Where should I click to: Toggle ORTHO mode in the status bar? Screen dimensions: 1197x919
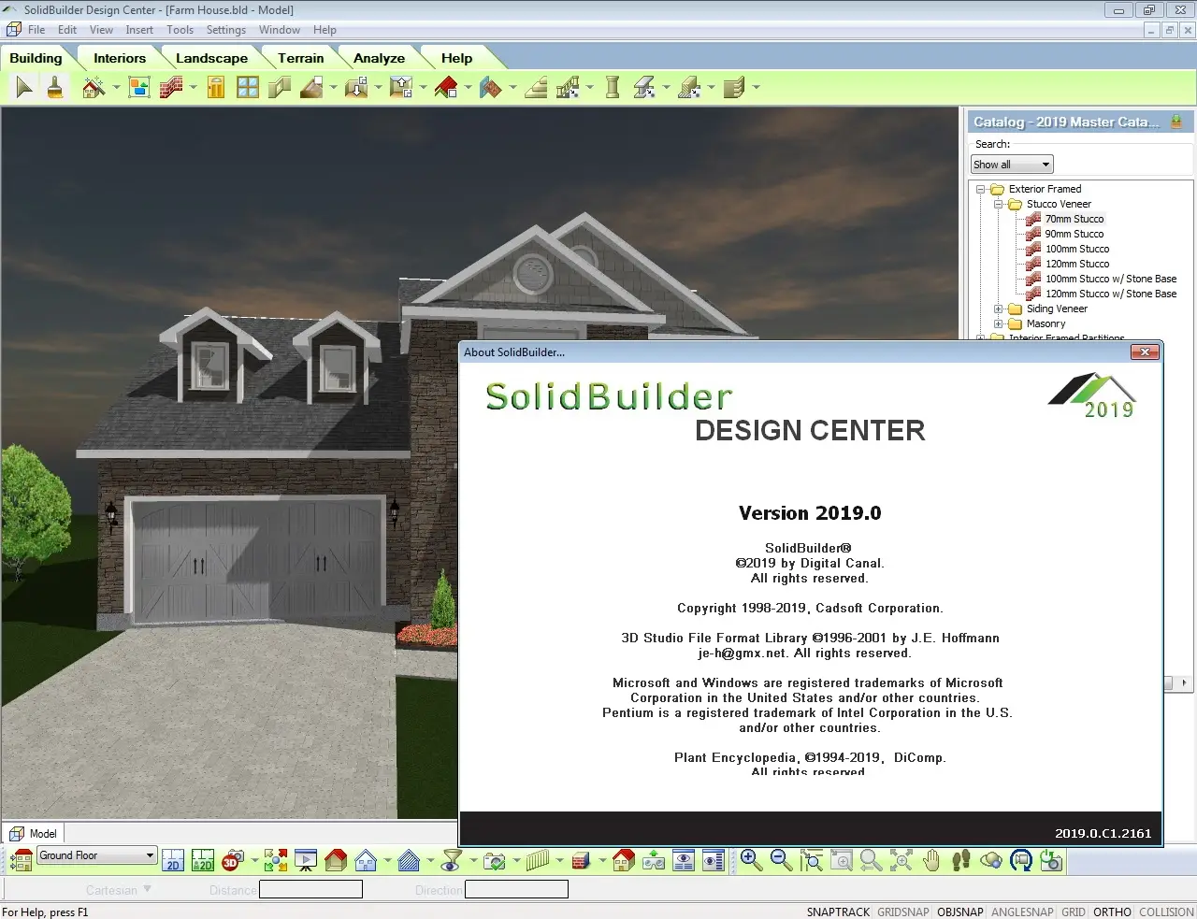(1112, 912)
